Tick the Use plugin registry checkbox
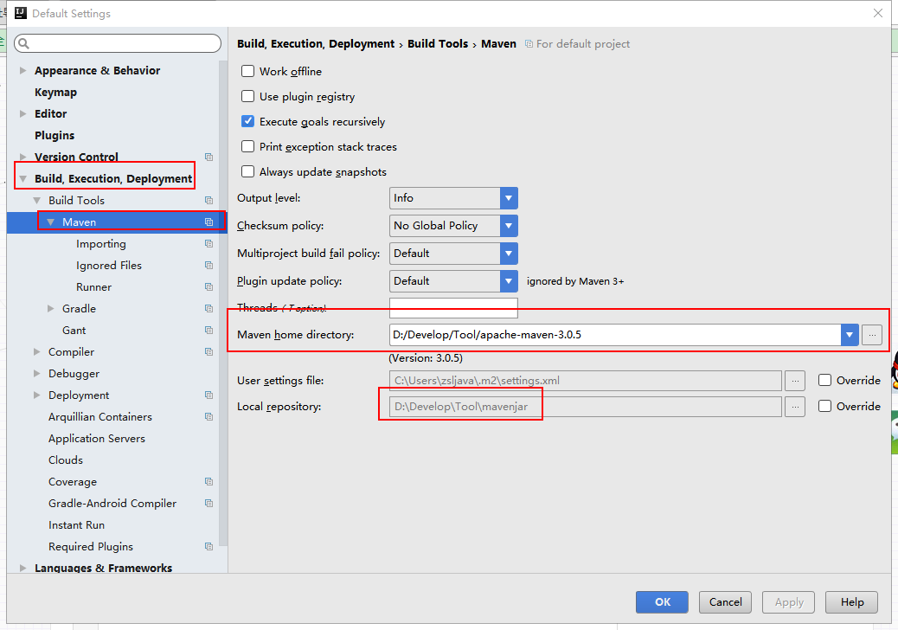Screen dimensions: 898x630 (x=248, y=96)
